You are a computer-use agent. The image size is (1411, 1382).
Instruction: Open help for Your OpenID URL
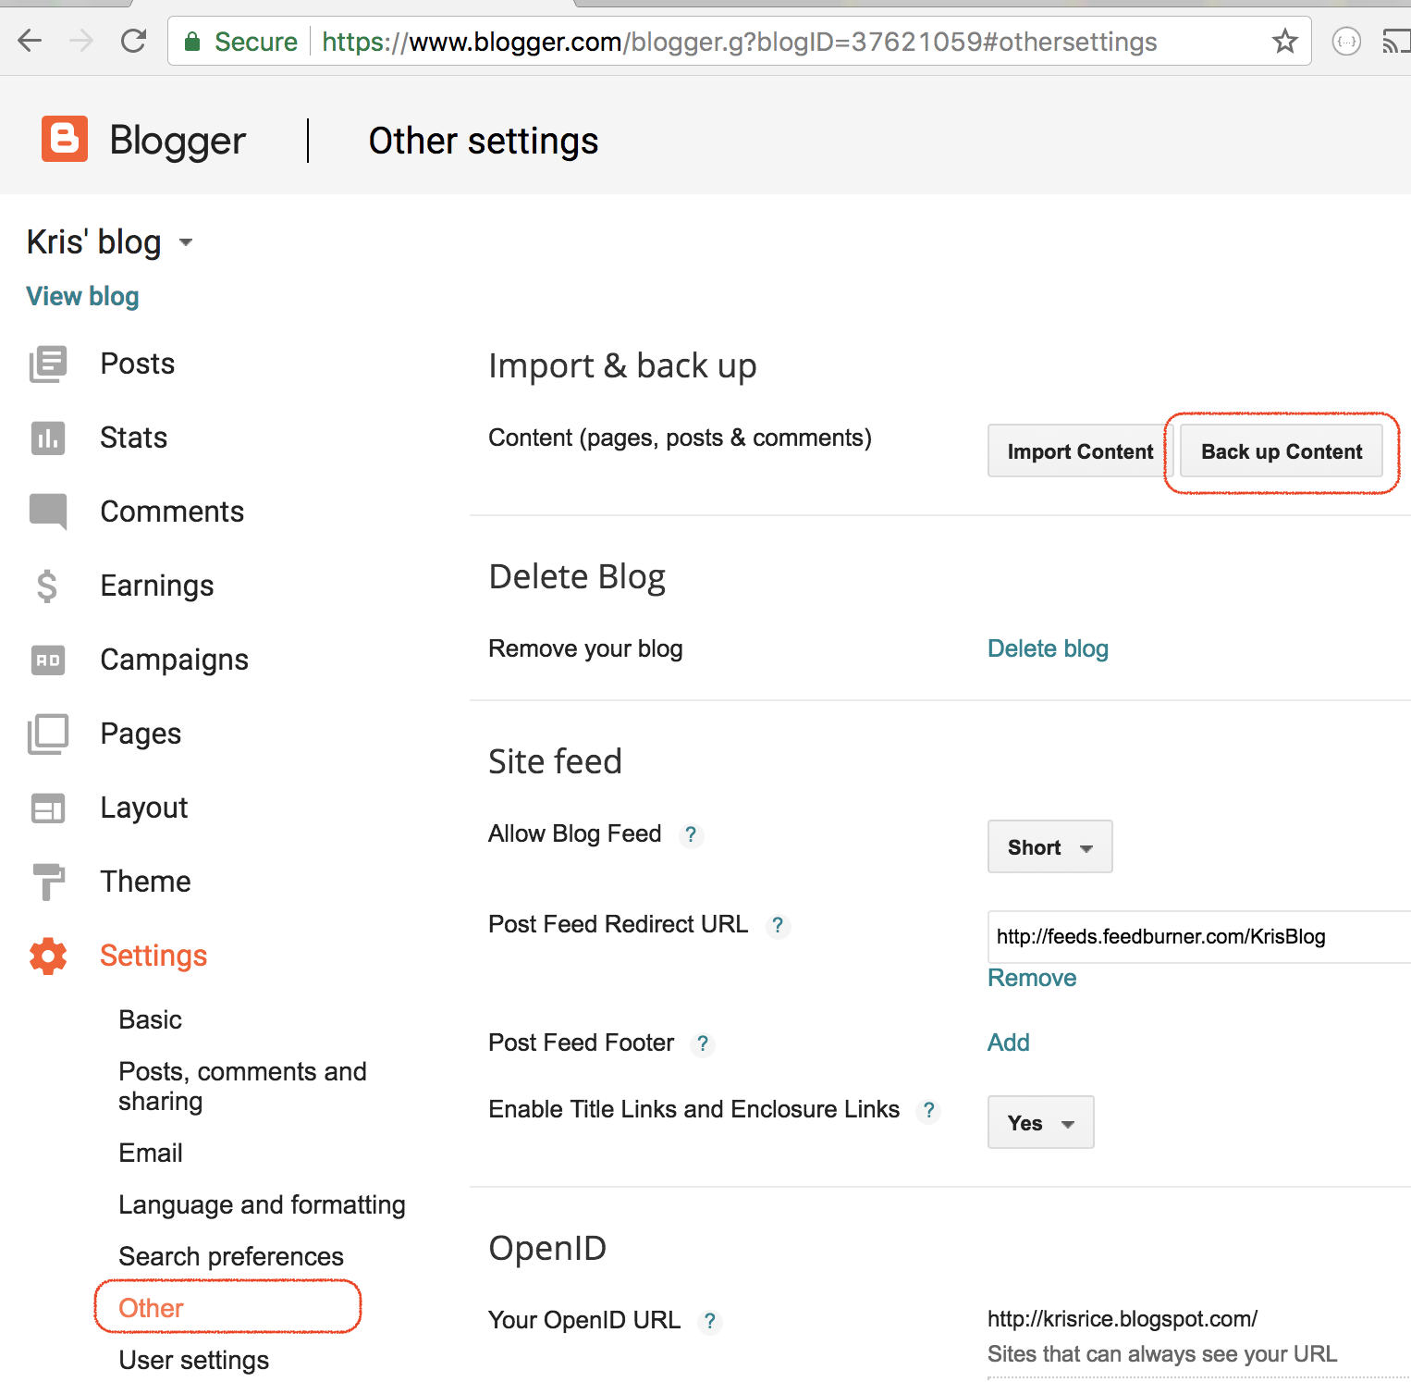coord(709,1321)
